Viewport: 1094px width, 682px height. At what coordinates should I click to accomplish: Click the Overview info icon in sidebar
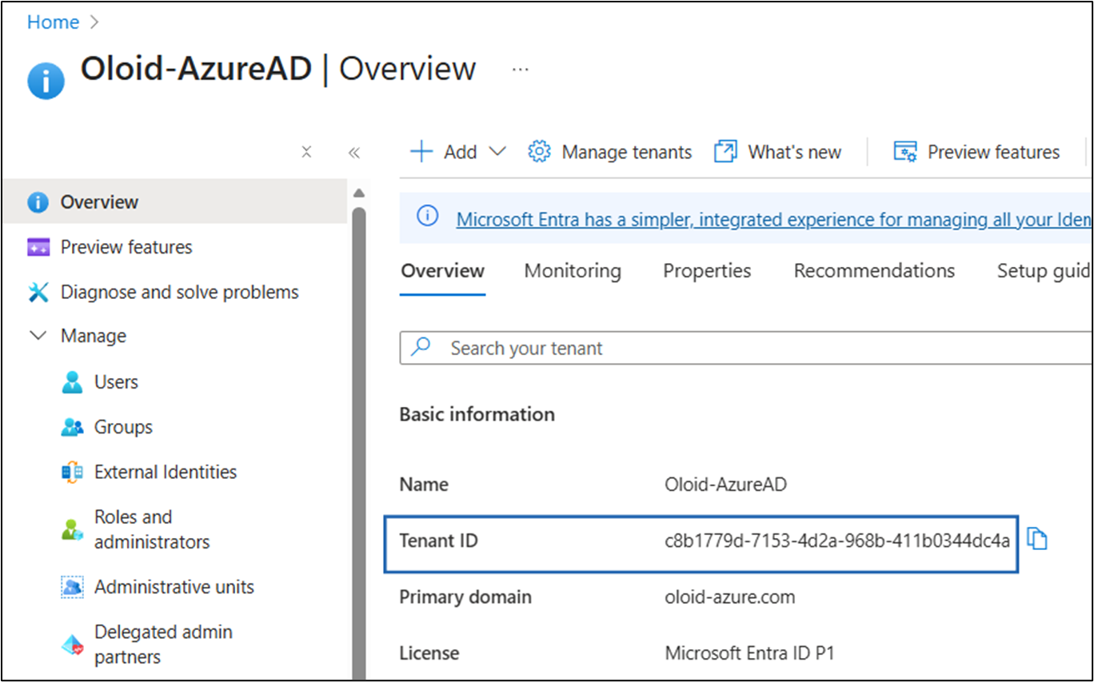point(38,202)
